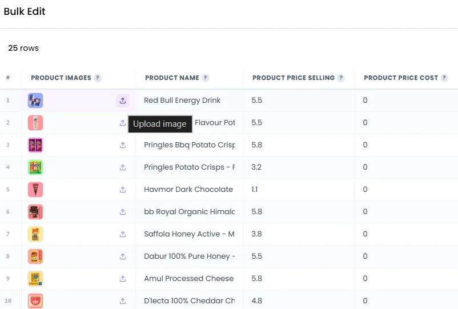Upload image for Havmor Dark Chocolate
This screenshot has height=309, width=458.
[x=123, y=190]
